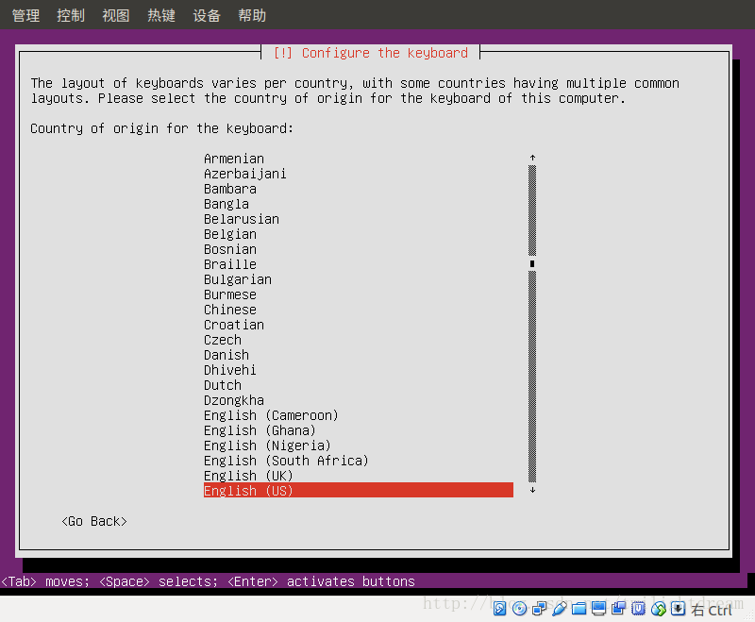
Task: Click the mouse integration indicator icon
Action: [x=678, y=608]
